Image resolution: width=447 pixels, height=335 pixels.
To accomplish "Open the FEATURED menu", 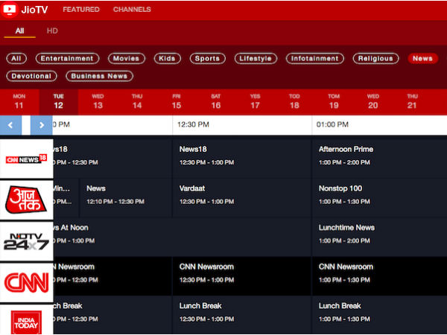I will click(81, 10).
